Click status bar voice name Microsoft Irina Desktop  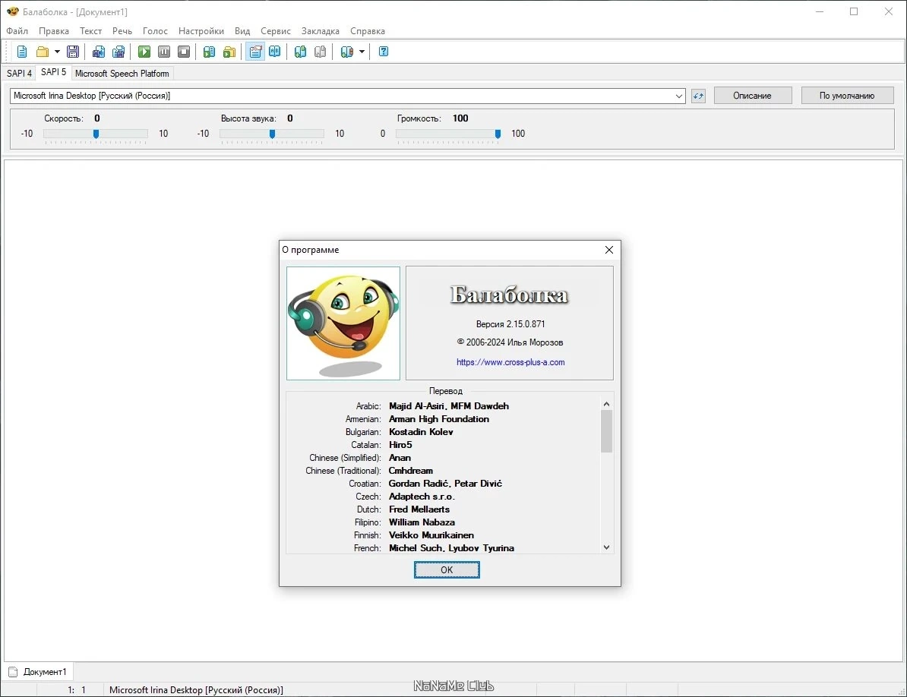[196, 690]
